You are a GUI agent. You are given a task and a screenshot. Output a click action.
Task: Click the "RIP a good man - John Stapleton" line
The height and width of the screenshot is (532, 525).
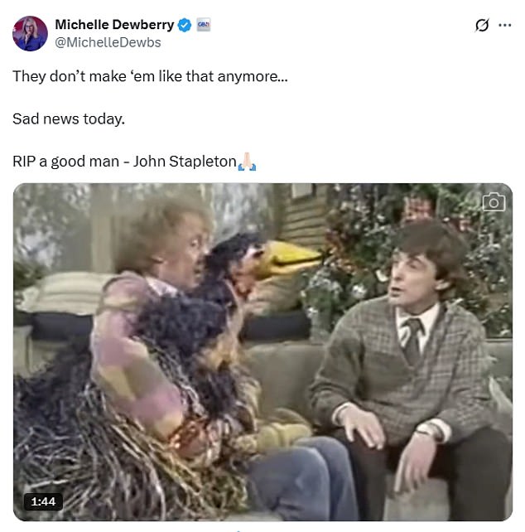click(x=124, y=162)
